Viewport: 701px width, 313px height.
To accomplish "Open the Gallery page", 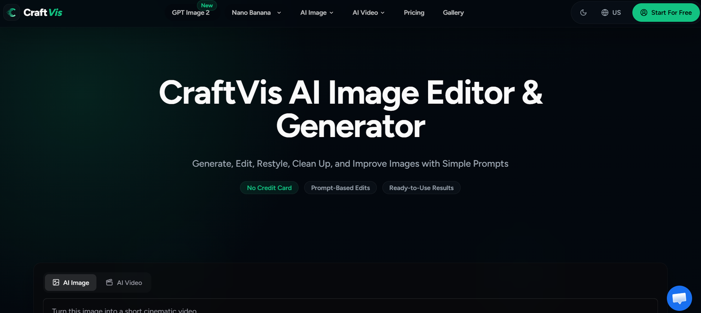I will pyautogui.click(x=453, y=13).
